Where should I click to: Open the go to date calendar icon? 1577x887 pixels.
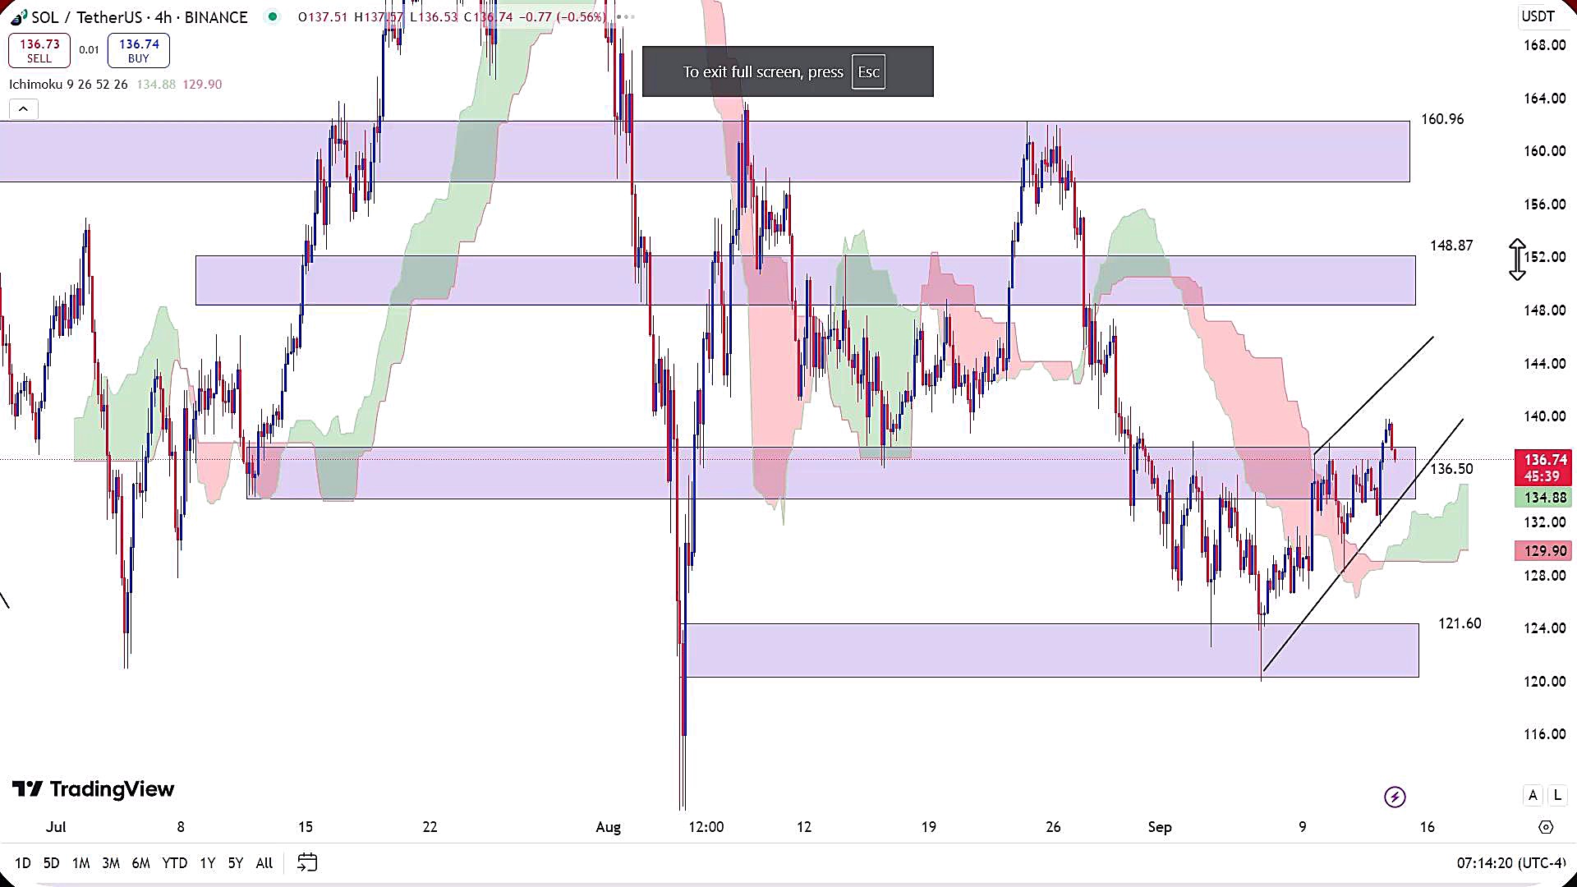click(x=307, y=862)
